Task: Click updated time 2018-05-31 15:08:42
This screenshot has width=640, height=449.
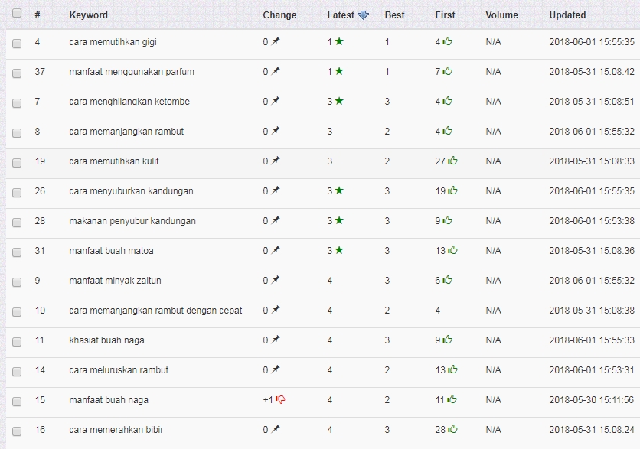Action: coord(592,72)
